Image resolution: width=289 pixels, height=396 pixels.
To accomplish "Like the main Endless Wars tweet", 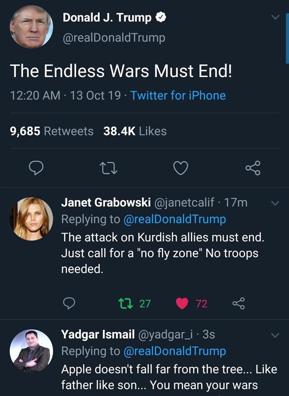I will [181, 169].
